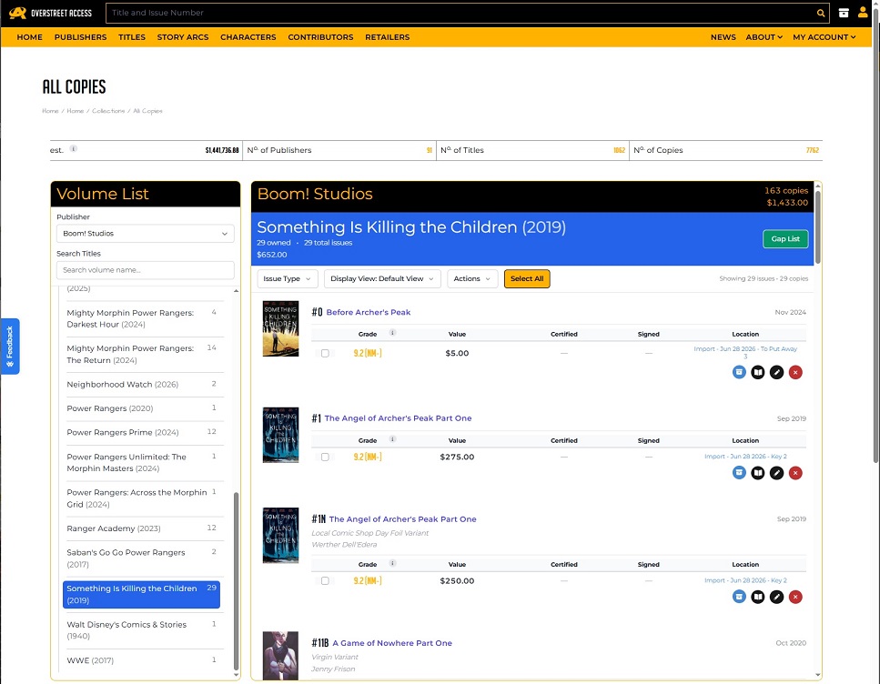The height and width of the screenshot is (684, 880).
Task: Click the info icon beside est. value
Action: pos(74,148)
